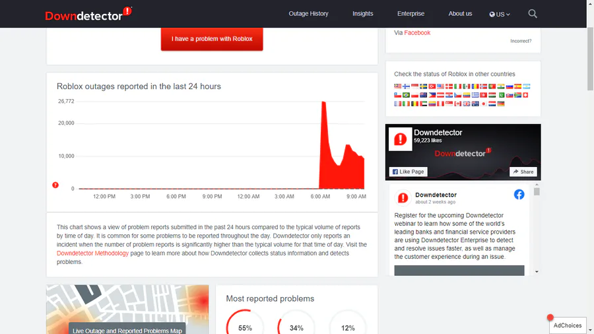Select the Czech Republic flag
The height and width of the screenshot is (334, 594).
[x=457, y=95]
